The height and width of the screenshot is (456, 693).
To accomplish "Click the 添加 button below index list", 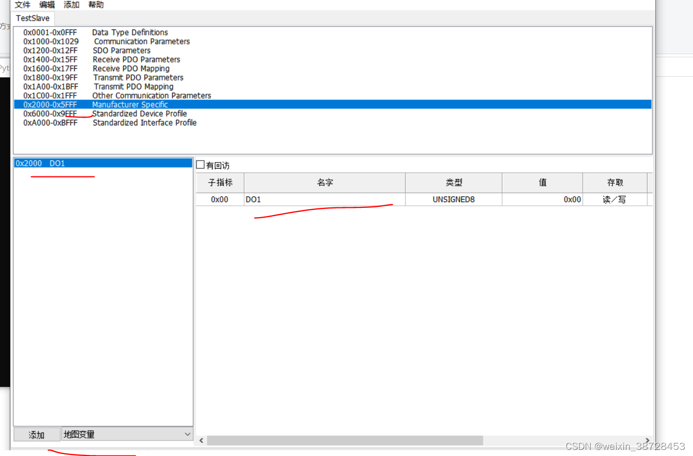I will (37, 435).
